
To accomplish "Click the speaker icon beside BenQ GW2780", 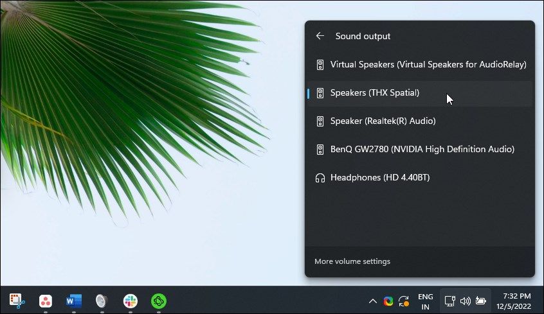I will (x=320, y=150).
